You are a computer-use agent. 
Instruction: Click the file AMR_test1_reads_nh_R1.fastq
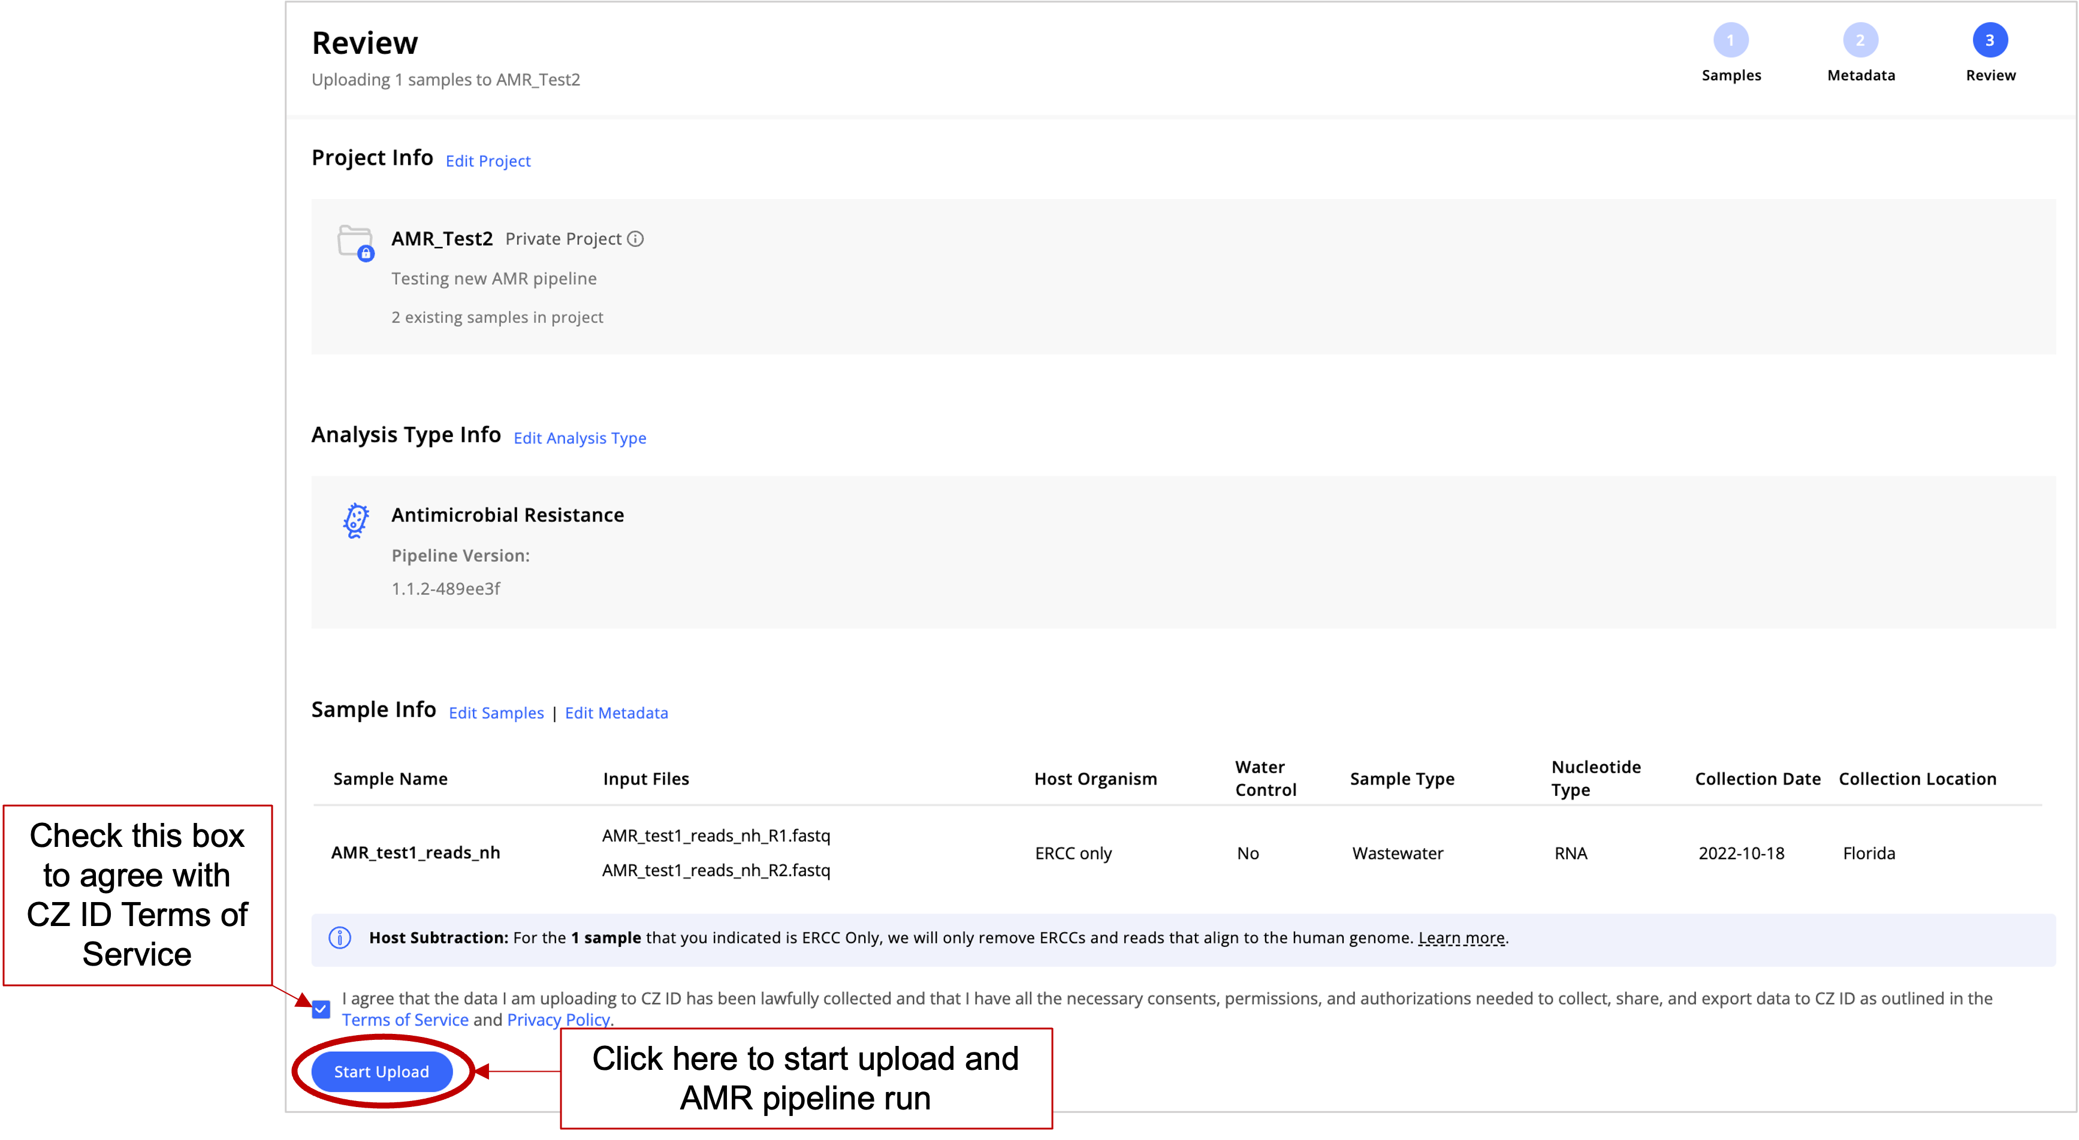point(716,836)
